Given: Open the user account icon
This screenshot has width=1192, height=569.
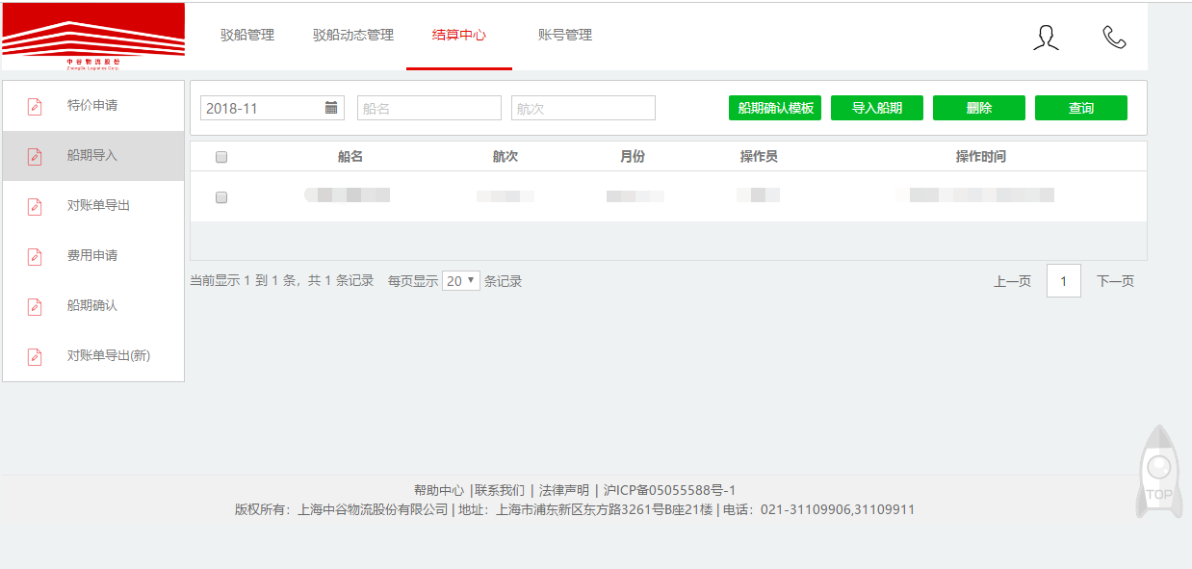Looking at the screenshot, I should 1046,38.
